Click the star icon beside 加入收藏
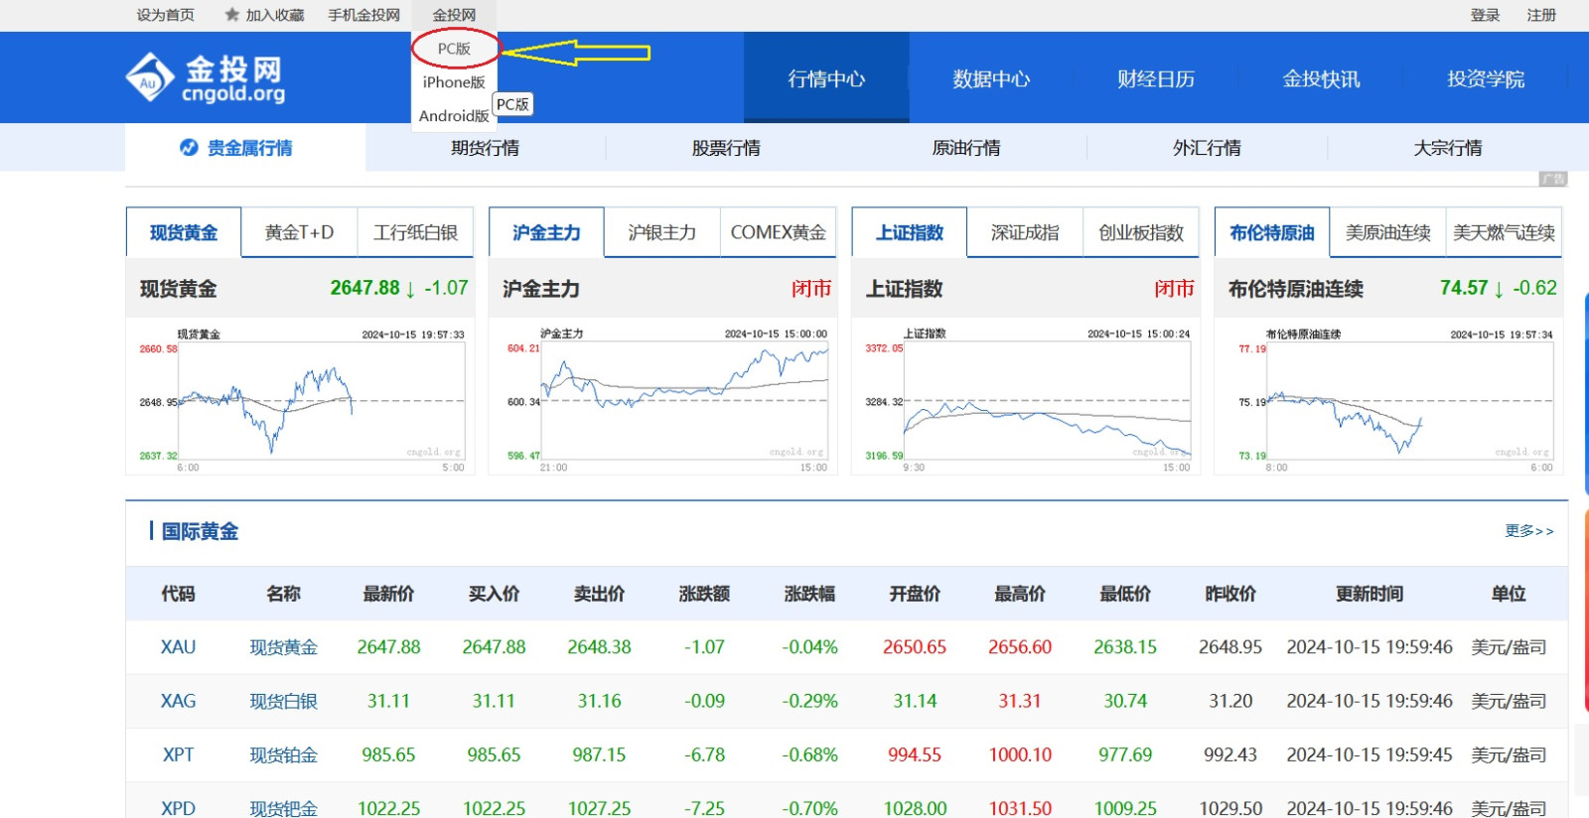This screenshot has height=818, width=1589. (232, 15)
